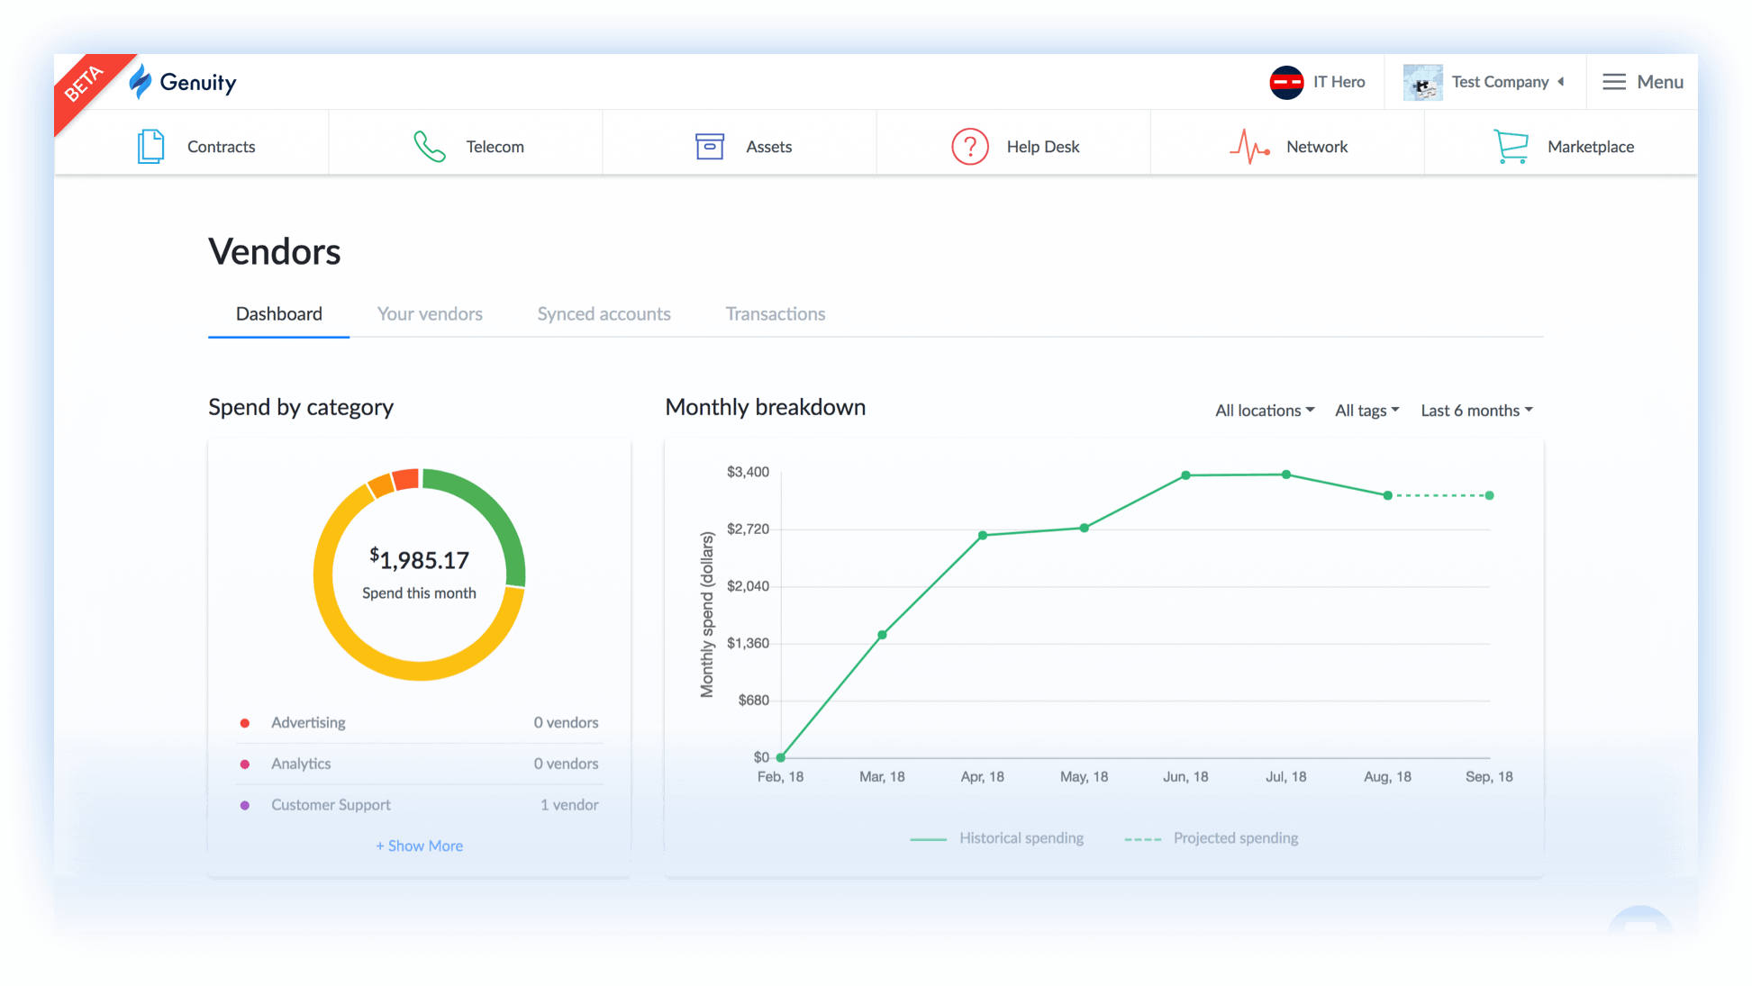This screenshot has height=986, width=1752.
Task: Click the Help Desk question mark icon
Action: [969, 146]
